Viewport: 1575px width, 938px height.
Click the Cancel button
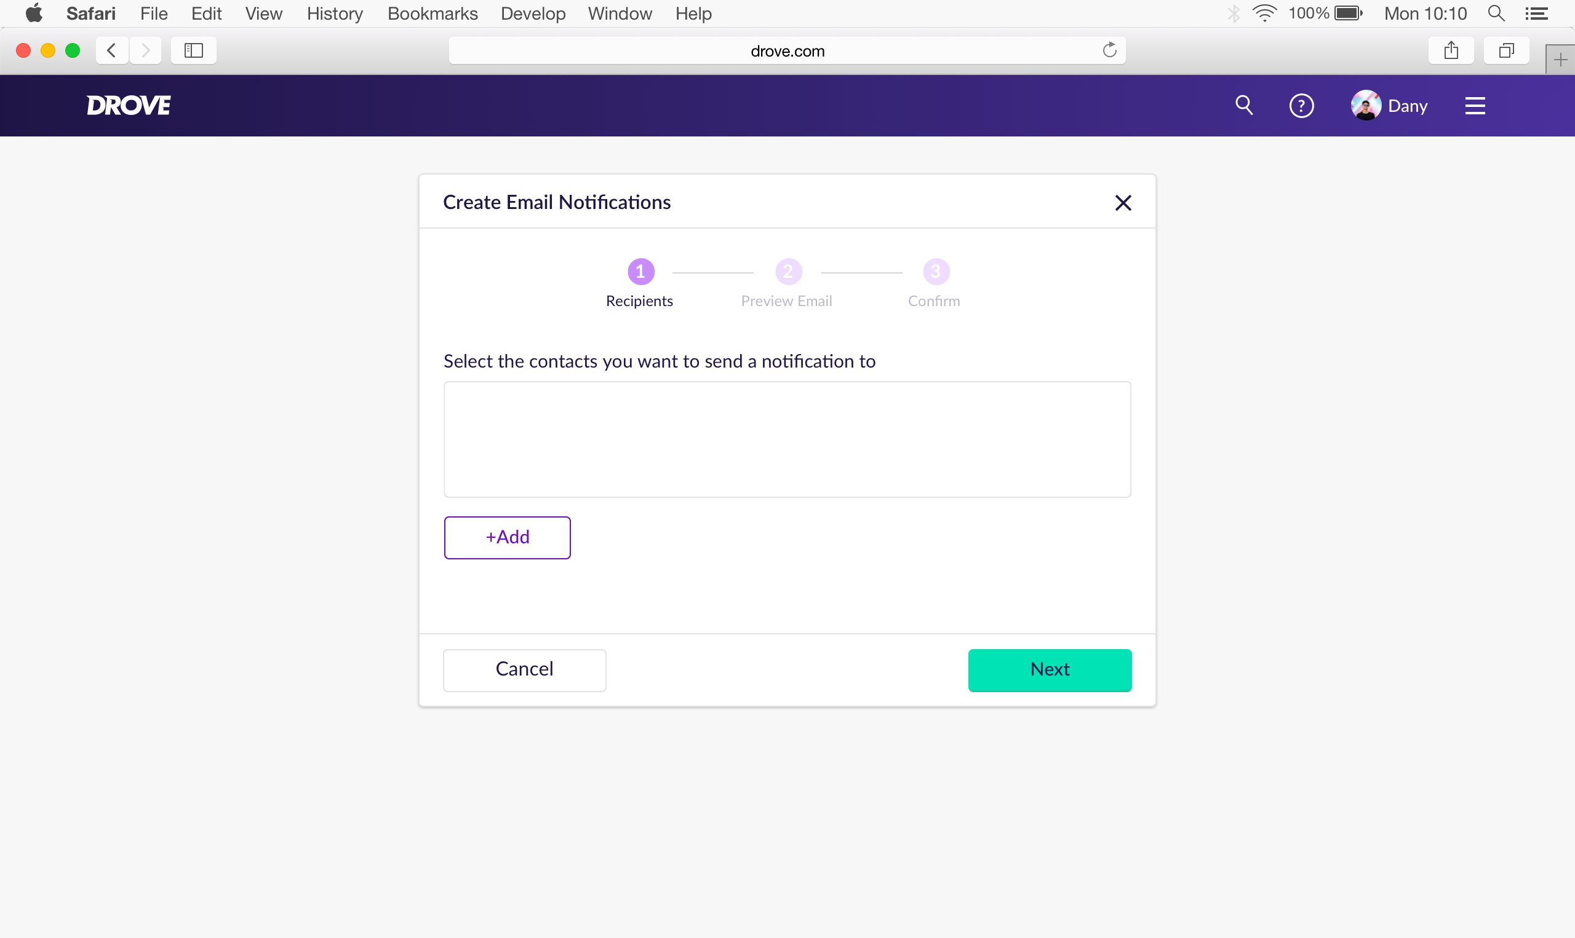click(524, 670)
